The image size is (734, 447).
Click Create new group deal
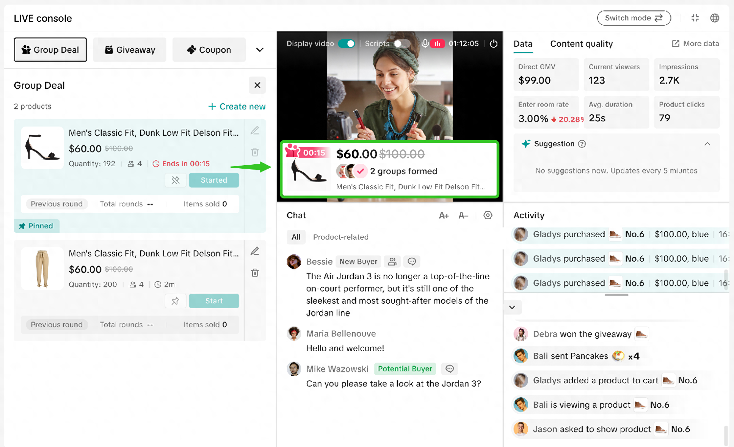pyautogui.click(x=237, y=106)
